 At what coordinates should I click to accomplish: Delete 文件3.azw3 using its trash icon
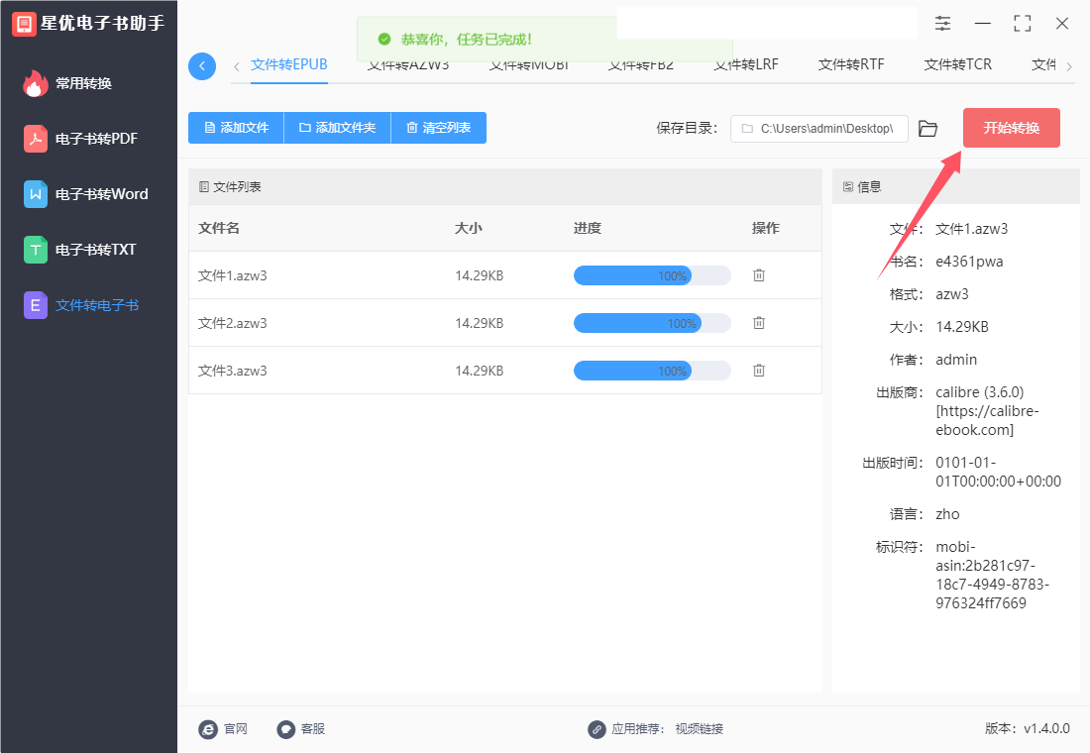point(759,371)
